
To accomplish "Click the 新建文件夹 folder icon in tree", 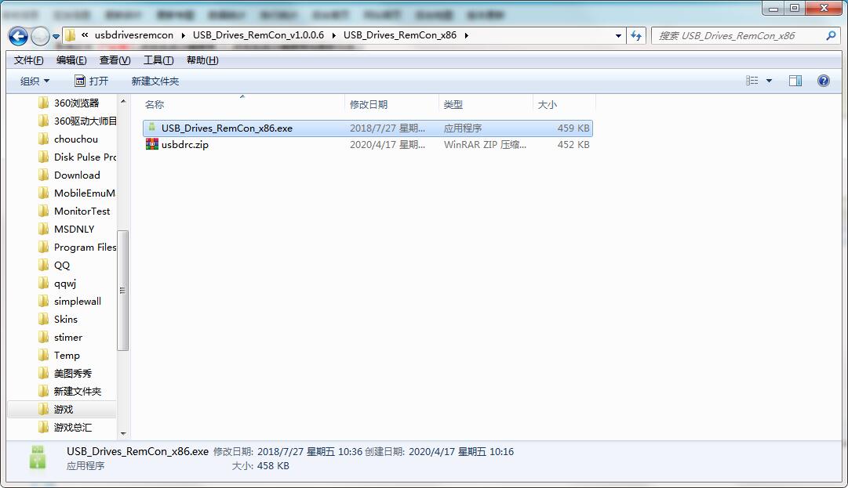I will tap(44, 392).
